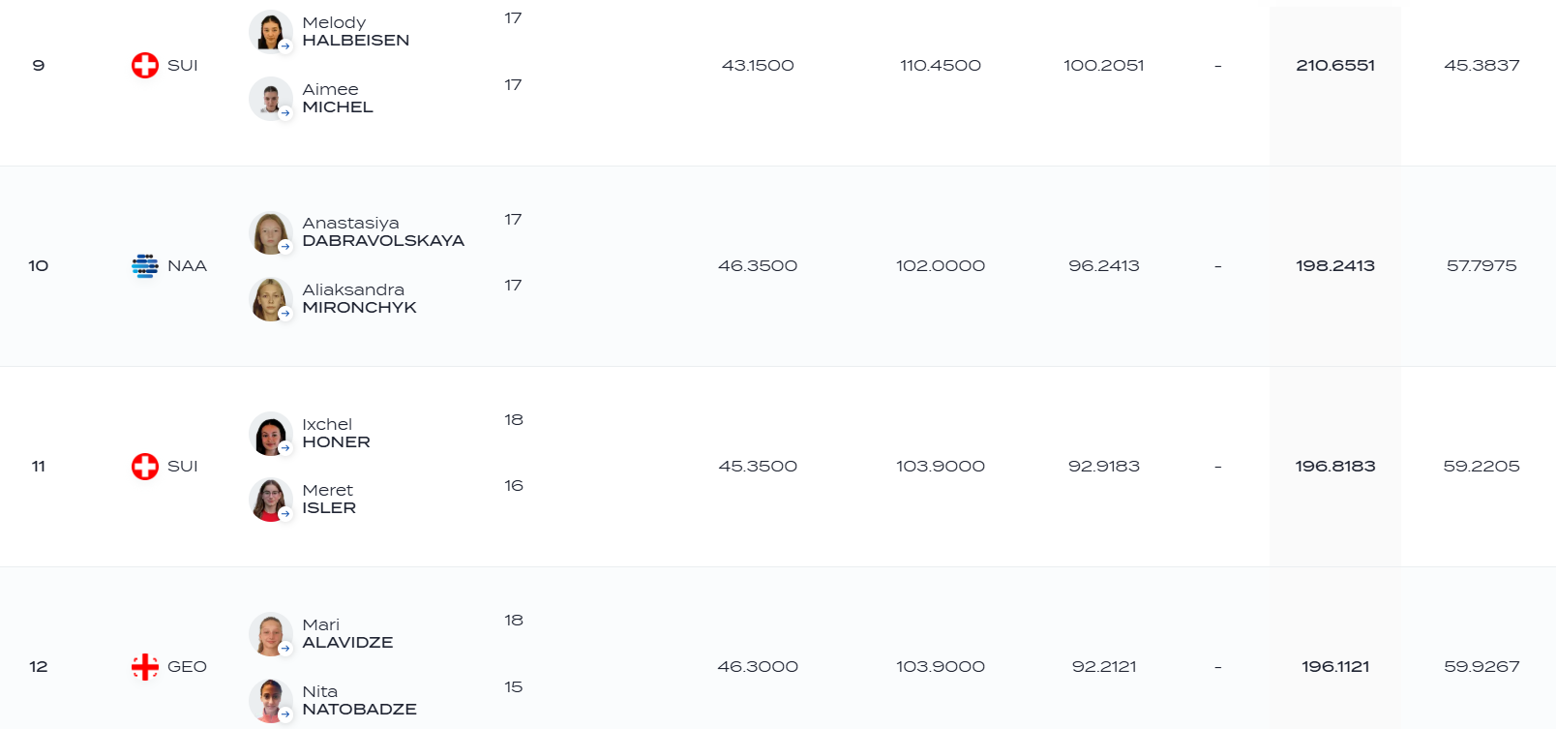1556x729 pixels.
Task: Click Aliaksandra Mironchyk's profile arrow icon
Action: point(285,314)
